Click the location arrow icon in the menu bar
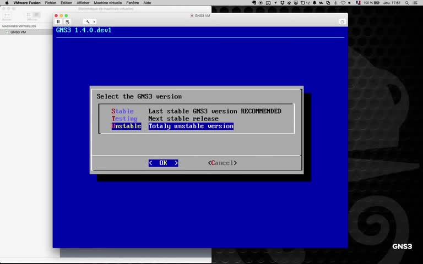The width and height of the screenshot is (423, 264). pyautogui.click(x=275, y=3)
